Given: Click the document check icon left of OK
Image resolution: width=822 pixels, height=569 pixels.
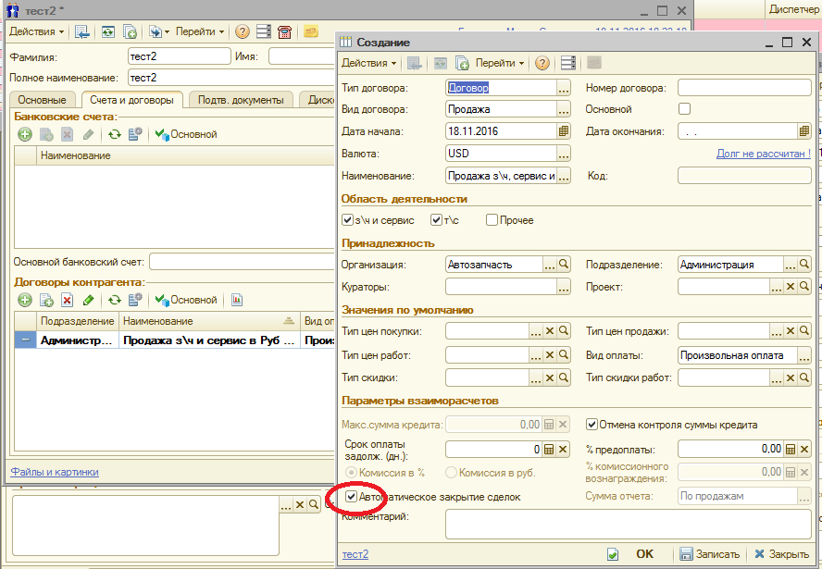Looking at the screenshot, I should click(x=612, y=554).
